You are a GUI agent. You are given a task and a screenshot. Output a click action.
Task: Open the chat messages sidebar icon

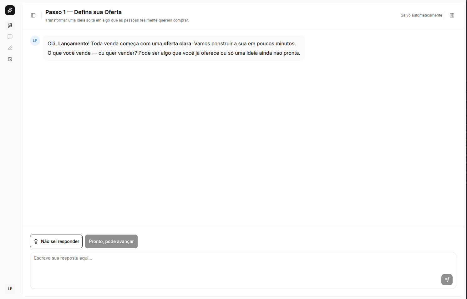(10, 37)
